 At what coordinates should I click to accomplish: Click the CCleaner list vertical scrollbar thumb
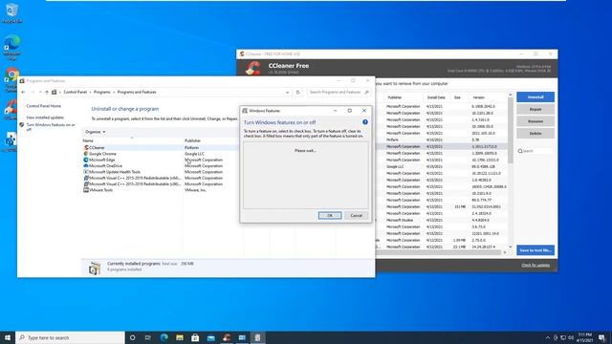[x=510, y=130]
